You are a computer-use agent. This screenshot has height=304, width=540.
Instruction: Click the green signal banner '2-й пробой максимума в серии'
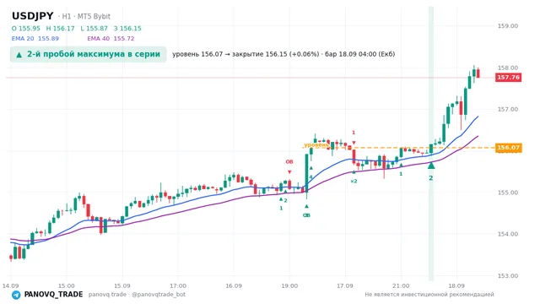pos(88,54)
